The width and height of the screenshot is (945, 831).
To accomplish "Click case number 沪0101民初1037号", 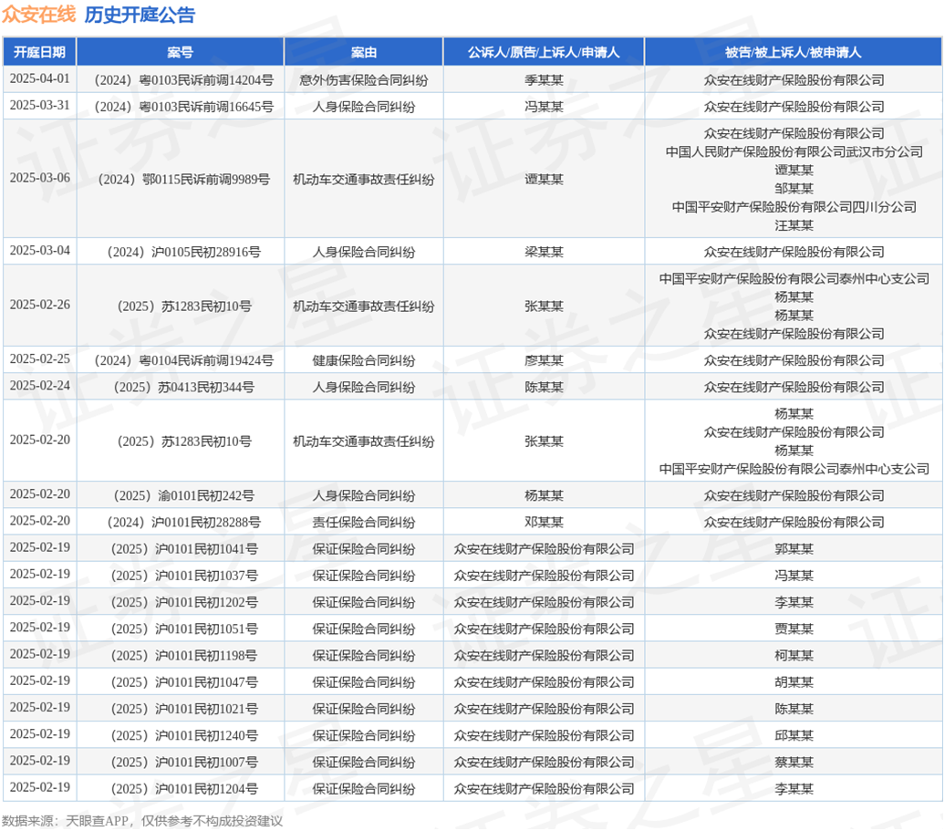I will pyautogui.click(x=184, y=576).
